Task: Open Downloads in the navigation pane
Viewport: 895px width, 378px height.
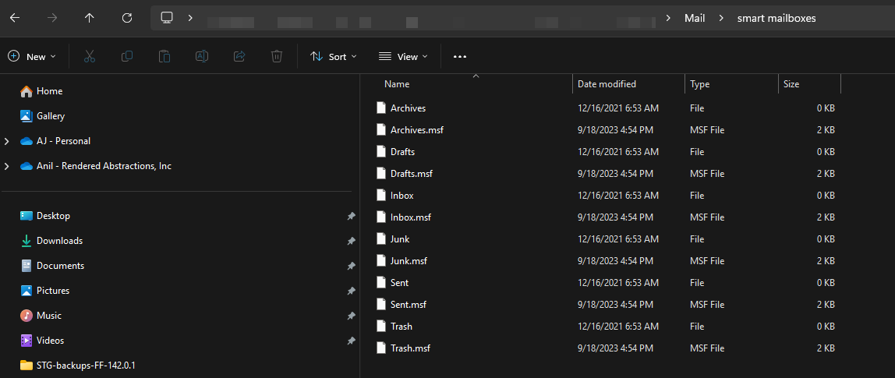Action: (x=59, y=241)
